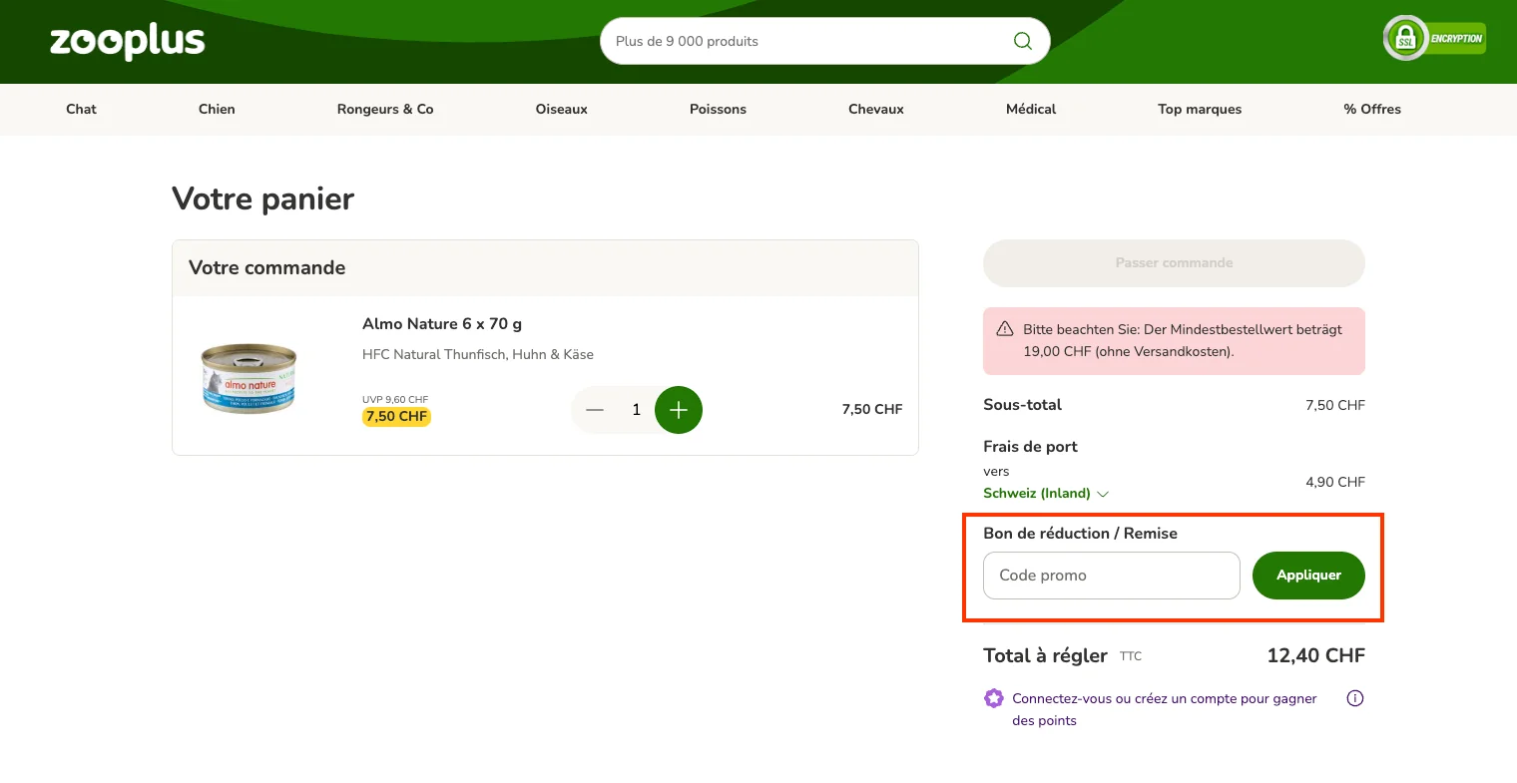
Task: Open the Poissons category menu
Action: (718, 109)
